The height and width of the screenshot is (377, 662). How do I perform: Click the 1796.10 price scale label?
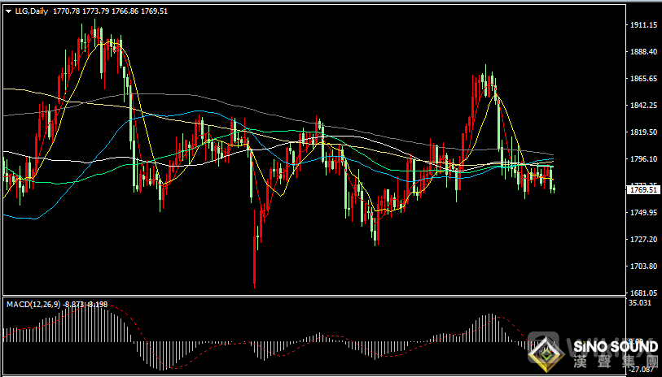coord(643,159)
